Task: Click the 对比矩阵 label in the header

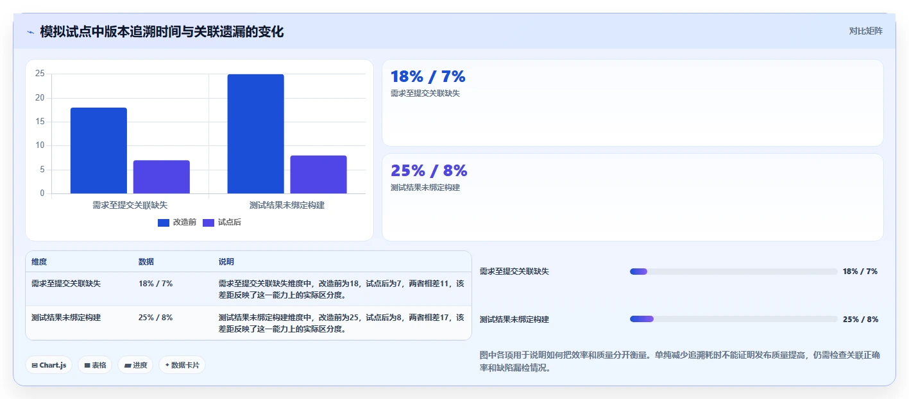Action: tap(865, 31)
